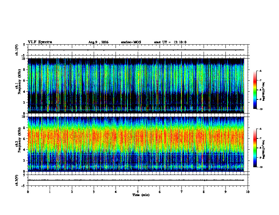
Task: Click the "station=MOS" header label
Action: tap(131, 42)
